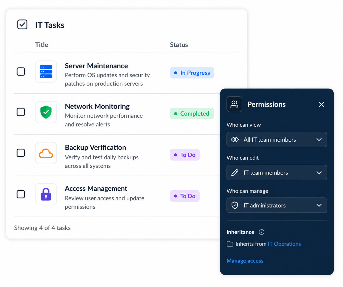
Task: Click the Manage access link
Action: (x=245, y=261)
